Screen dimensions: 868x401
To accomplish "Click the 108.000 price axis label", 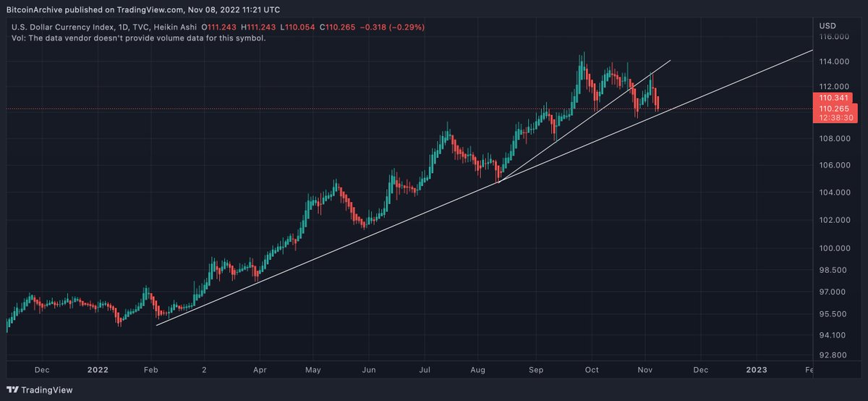I will click(833, 138).
